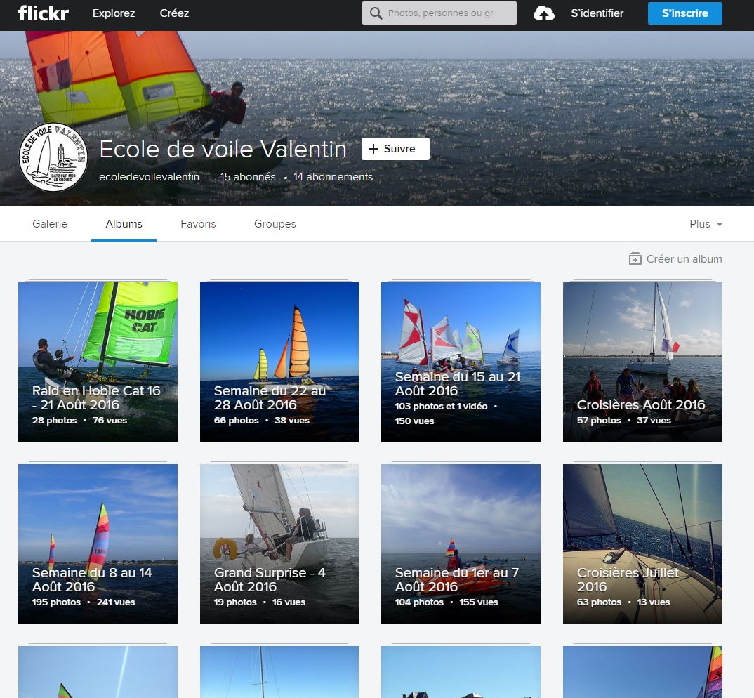Open album Raid en Hobie Cat 16
Image resolution: width=754 pixels, height=698 pixels.
click(x=98, y=362)
